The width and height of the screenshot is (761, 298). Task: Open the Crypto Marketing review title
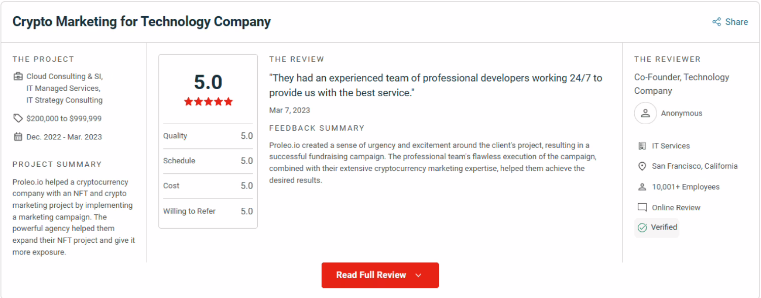[142, 22]
